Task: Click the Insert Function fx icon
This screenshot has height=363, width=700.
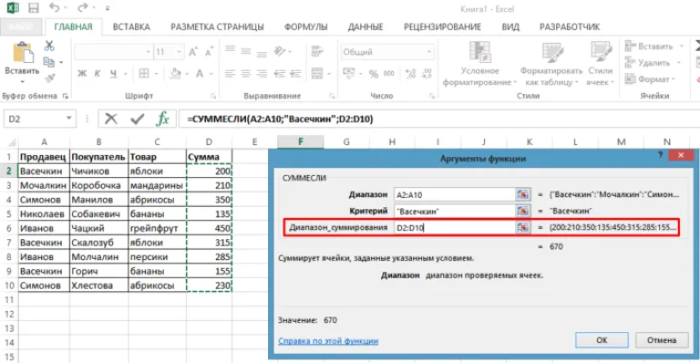Action: (163, 119)
